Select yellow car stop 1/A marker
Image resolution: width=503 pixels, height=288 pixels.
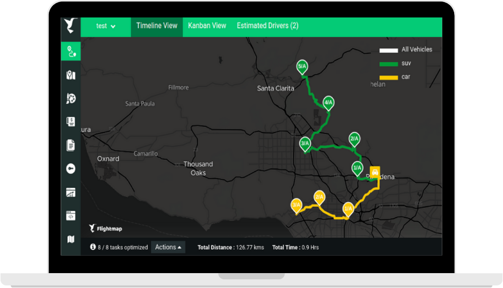(348, 209)
